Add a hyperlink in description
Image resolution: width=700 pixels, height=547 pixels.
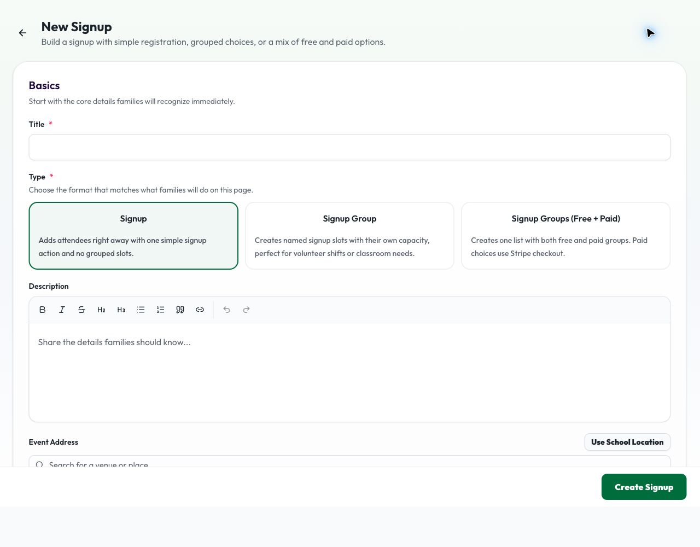200,310
